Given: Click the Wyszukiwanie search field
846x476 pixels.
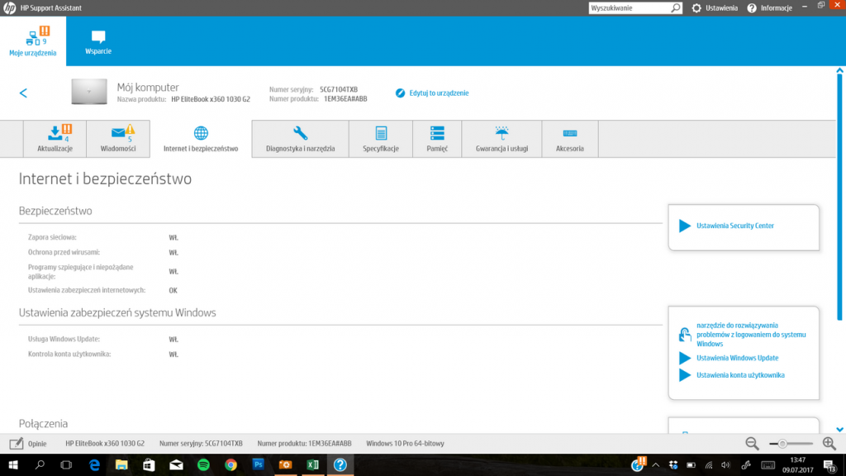Looking at the screenshot, I should (x=630, y=7).
